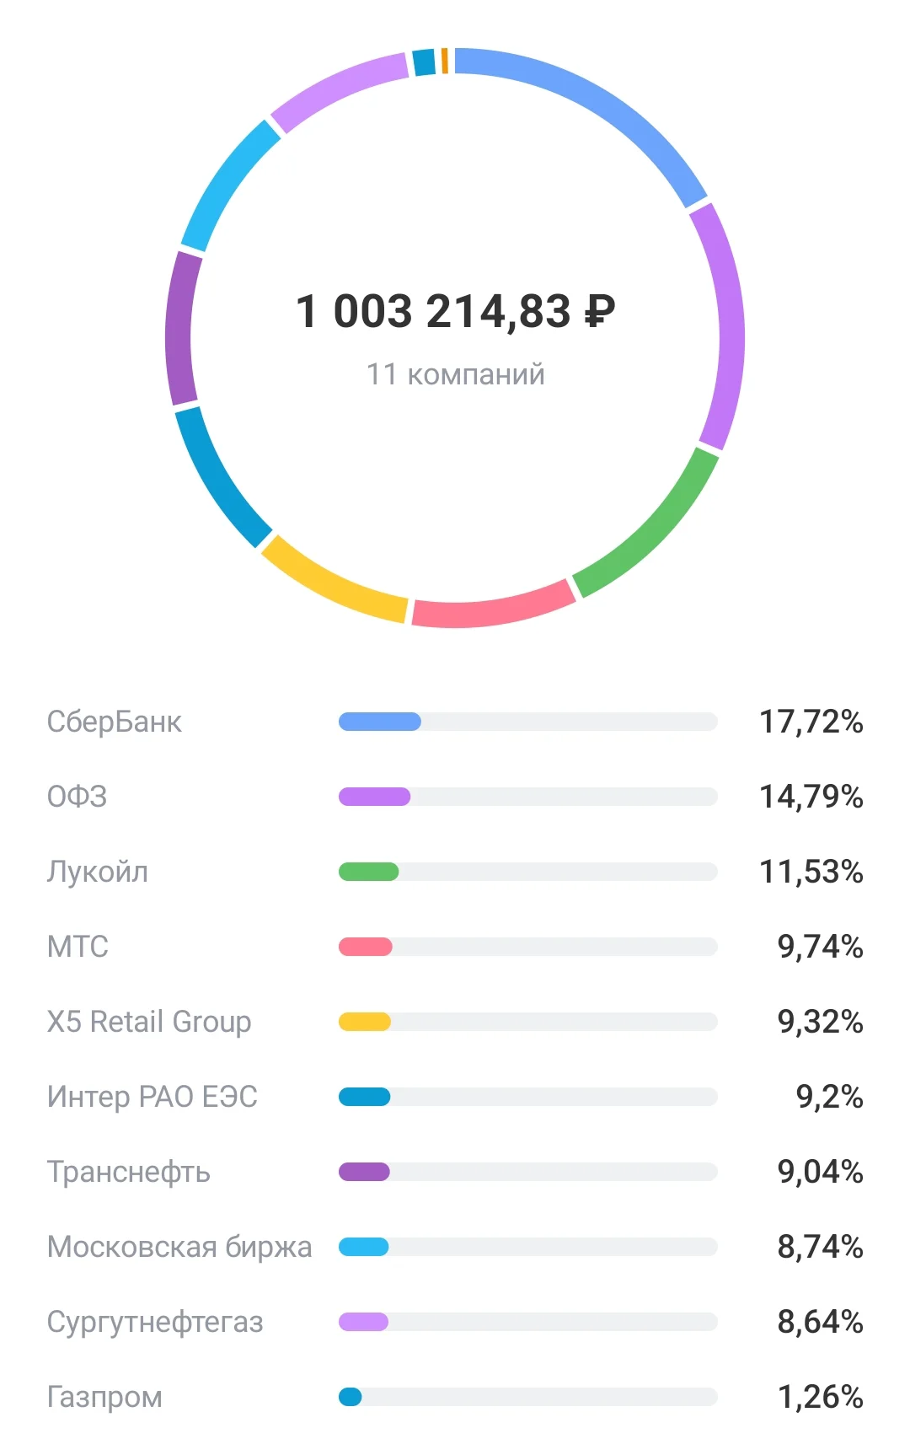Click the Интер РАО ЕЭС share progress bar
The height and width of the screenshot is (1439, 910).
(527, 1097)
